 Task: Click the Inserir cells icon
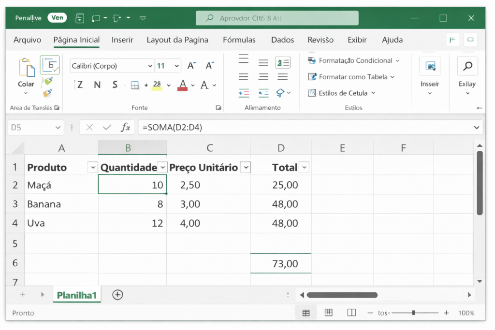pos(429,66)
